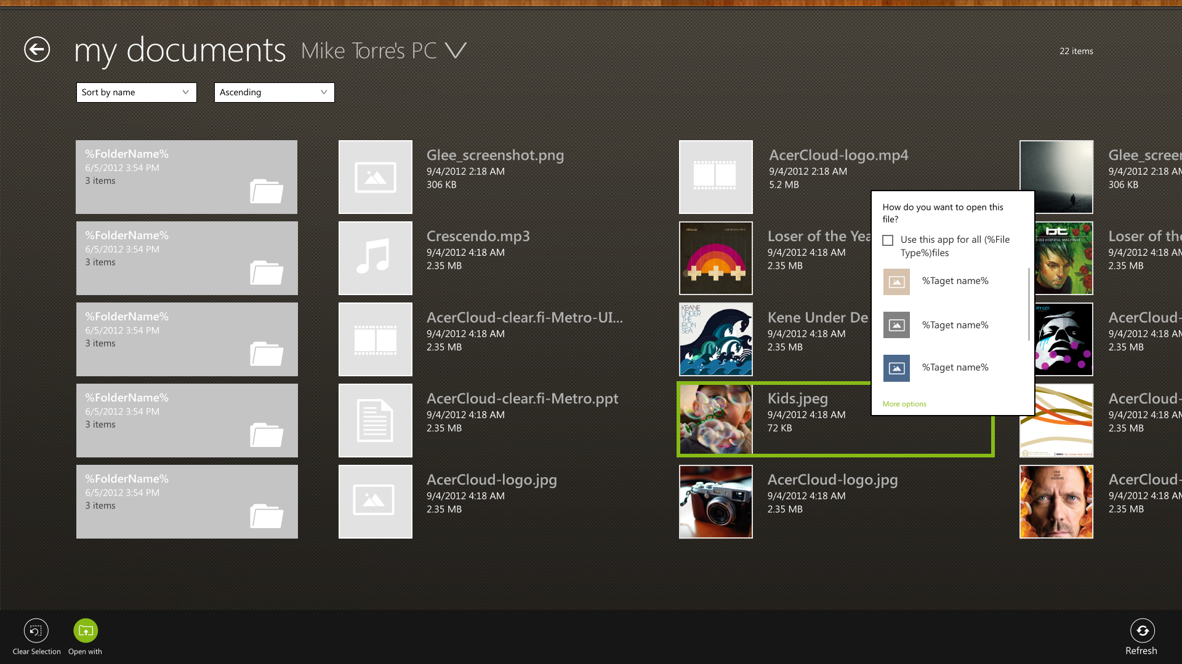Open the Ascending sort order dropdown
The image size is (1182, 664).
pyautogui.click(x=274, y=92)
